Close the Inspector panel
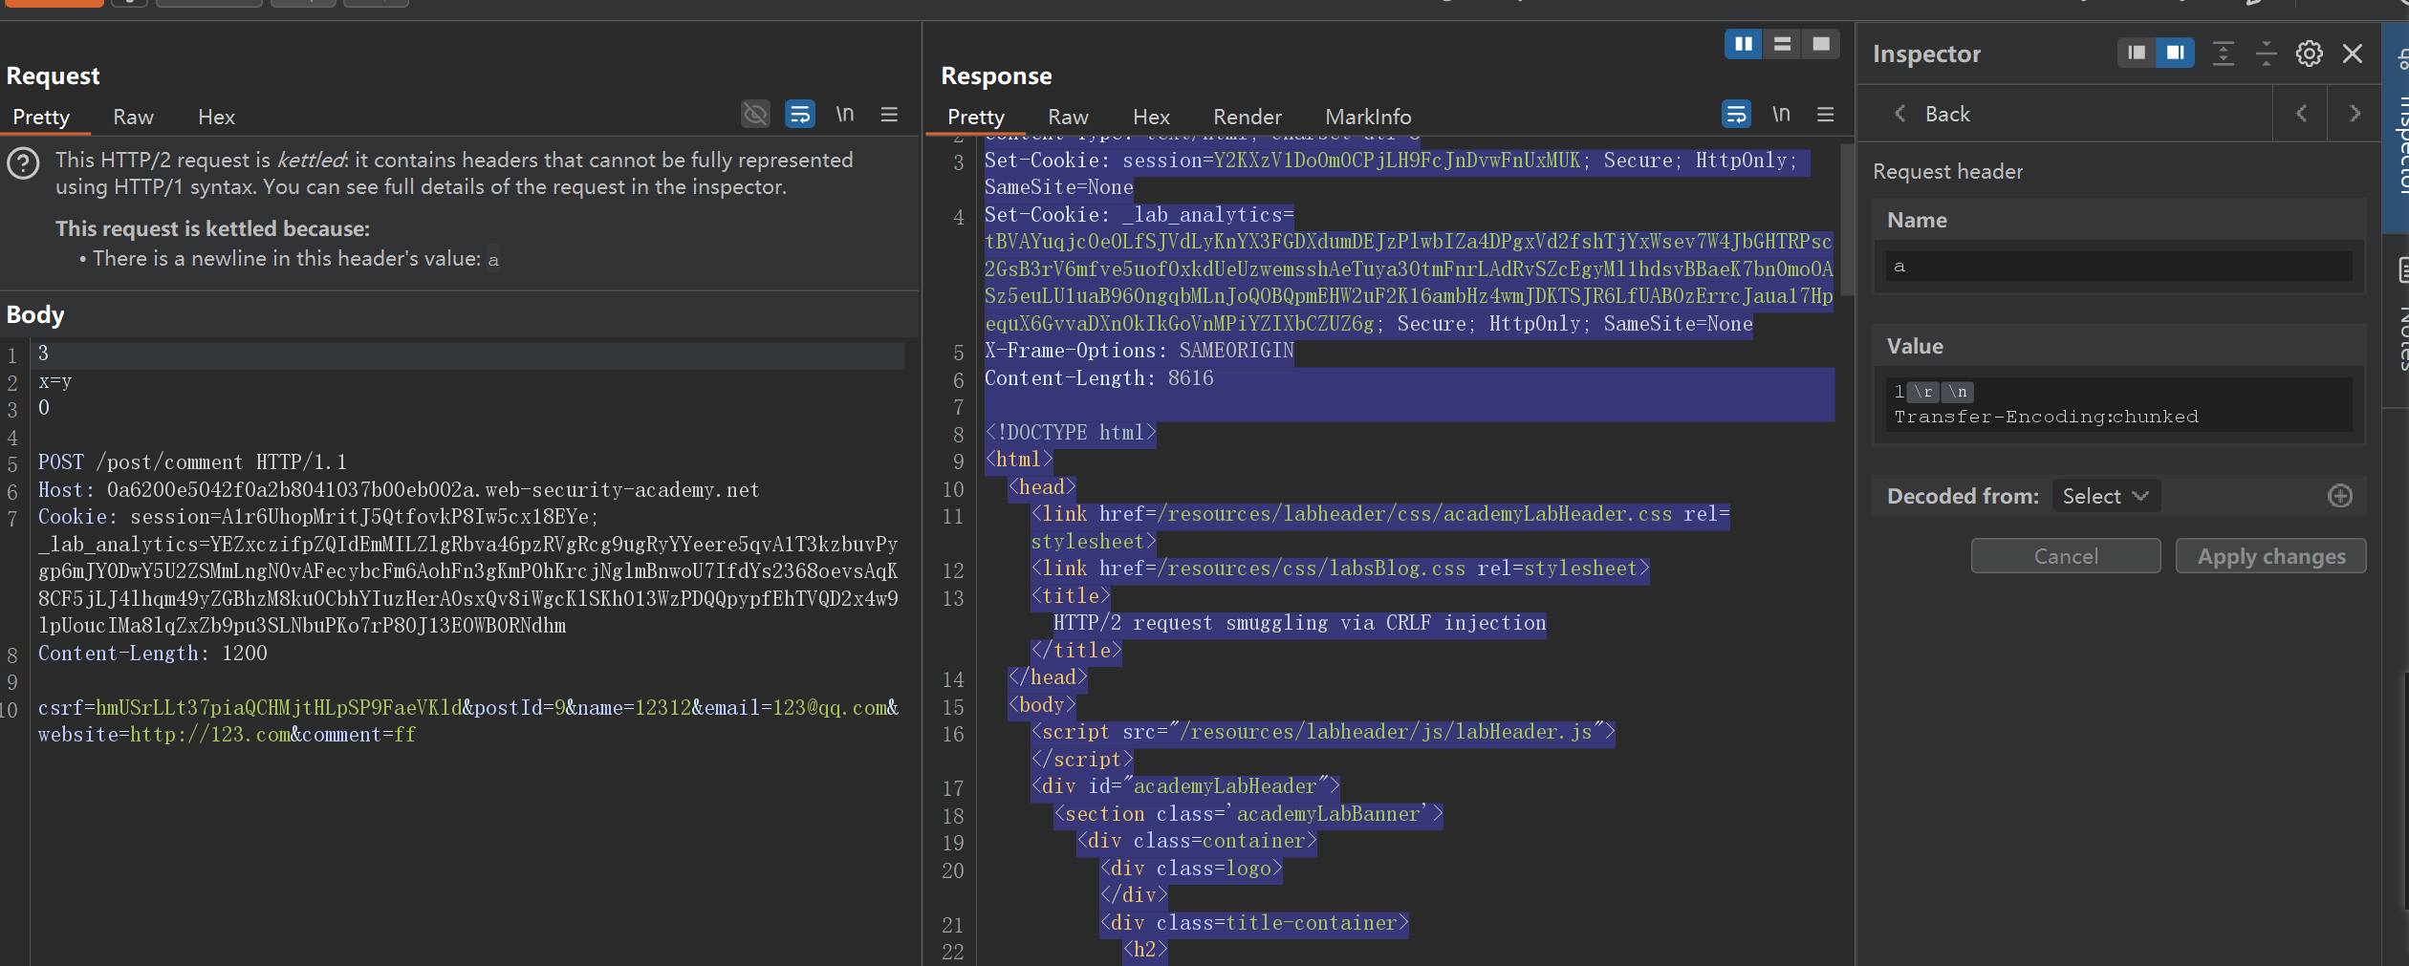The height and width of the screenshot is (966, 2409). (2353, 54)
